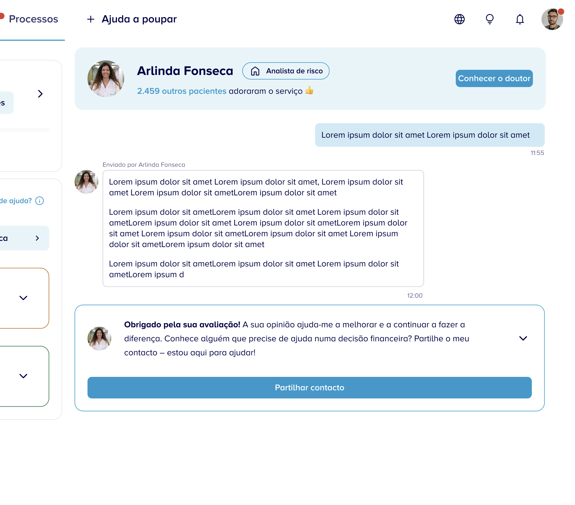Open the notifications bell
The height and width of the screenshot is (505, 575).
pyautogui.click(x=519, y=19)
